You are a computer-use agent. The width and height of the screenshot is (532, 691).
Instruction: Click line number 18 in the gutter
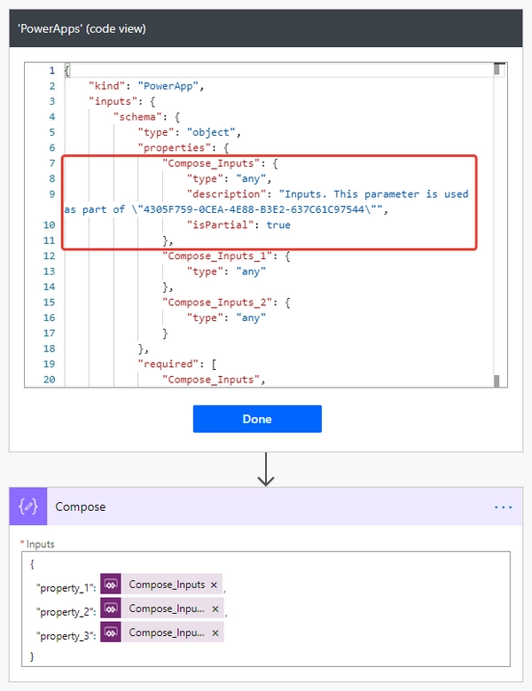point(49,349)
